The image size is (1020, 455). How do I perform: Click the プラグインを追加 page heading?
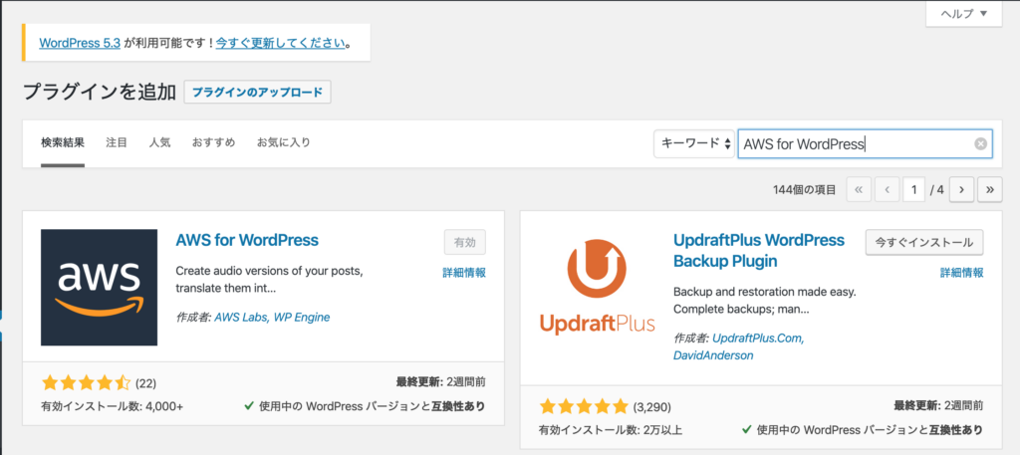[x=100, y=93]
